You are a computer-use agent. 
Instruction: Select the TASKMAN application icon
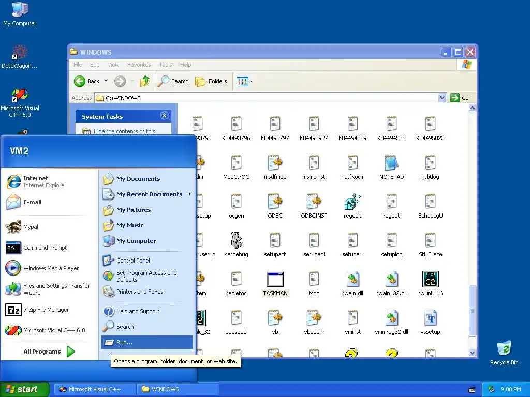275,280
